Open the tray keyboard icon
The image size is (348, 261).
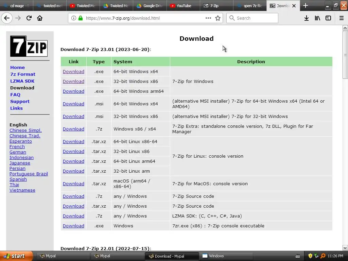tap(298, 256)
